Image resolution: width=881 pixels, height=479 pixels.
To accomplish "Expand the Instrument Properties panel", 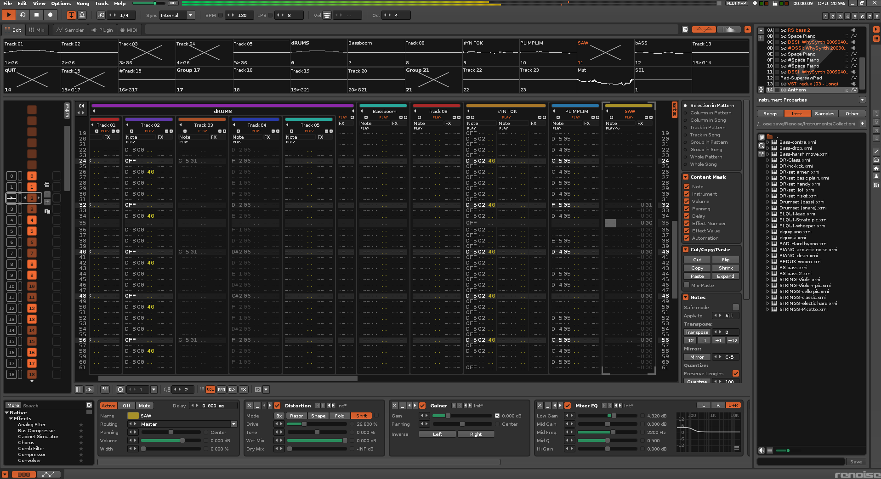I will (x=862, y=100).
